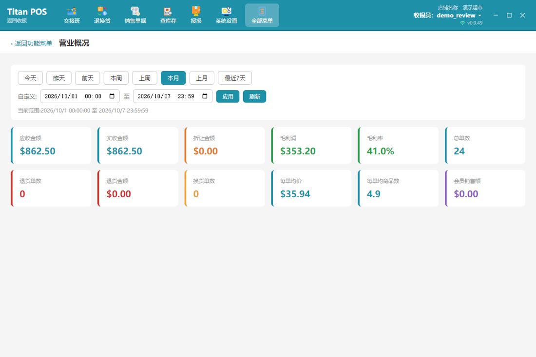
Task: Open the 查库存 inventory lookup icon
Action: (x=168, y=16)
